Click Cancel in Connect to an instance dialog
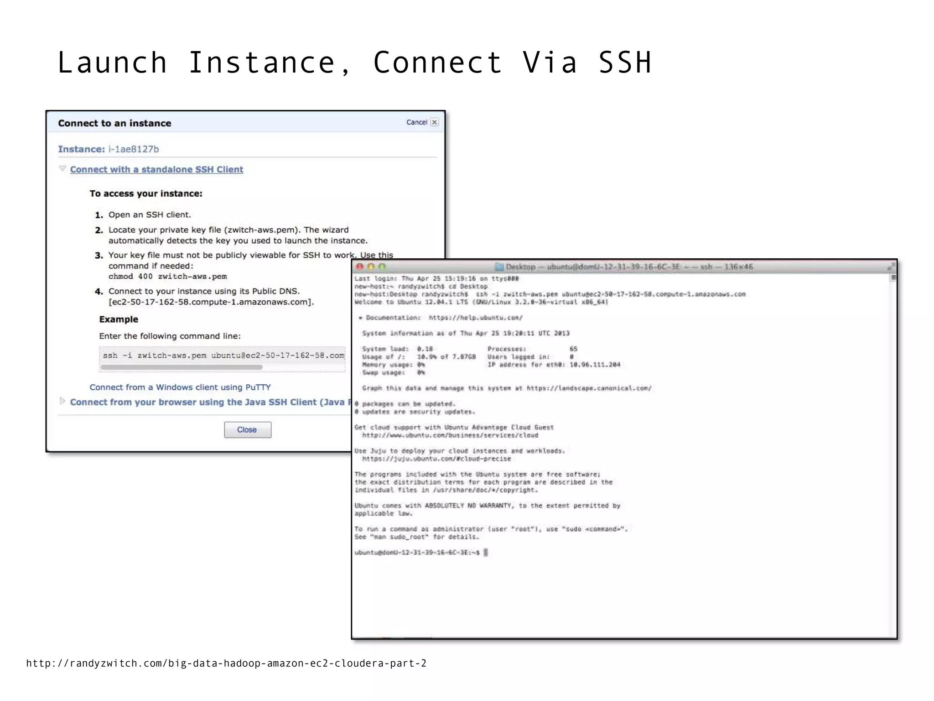This screenshot has width=934, height=701. pyautogui.click(x=416, y=122)
